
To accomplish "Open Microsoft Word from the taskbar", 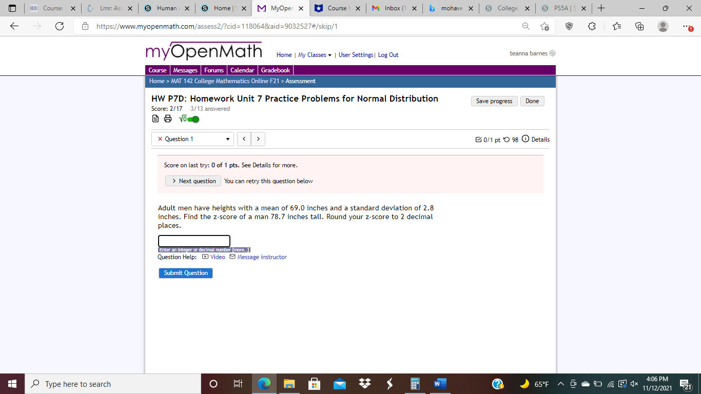I will click(440, 384).
